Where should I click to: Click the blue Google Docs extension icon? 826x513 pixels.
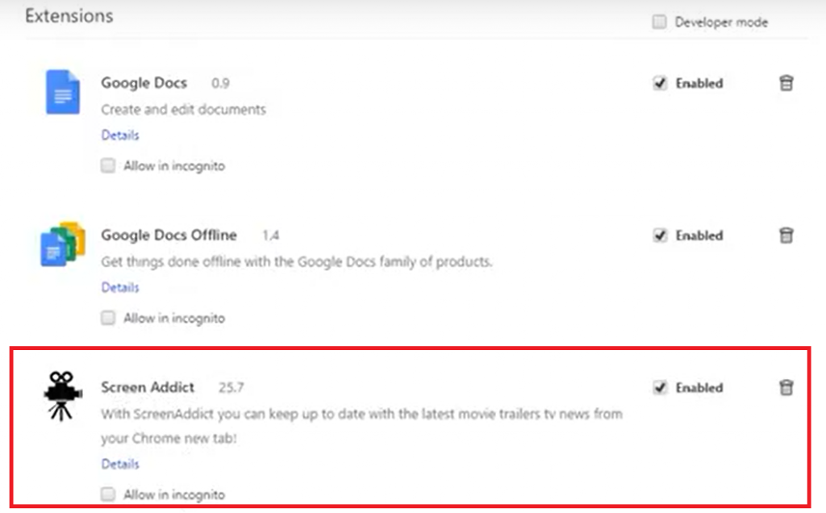(62, 92)
